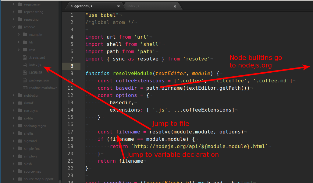
Task: Click the LICENSE file icon
Action: (x=24, y=72)
